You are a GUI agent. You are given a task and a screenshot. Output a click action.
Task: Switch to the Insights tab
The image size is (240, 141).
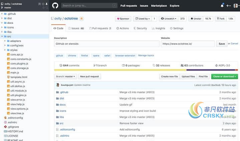(x=159, y=28)
